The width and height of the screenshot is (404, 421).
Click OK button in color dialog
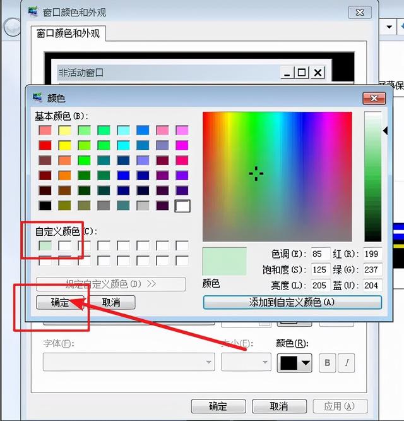(x=60, y=303)
